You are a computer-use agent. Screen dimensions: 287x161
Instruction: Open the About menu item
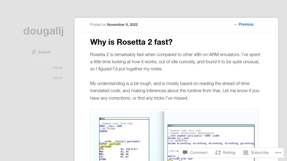point(58,78)
